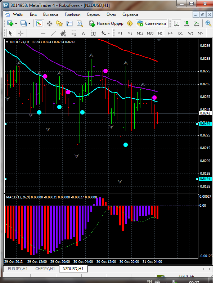
Task: Switch timeframe to MN
Action: click(201, 33)
